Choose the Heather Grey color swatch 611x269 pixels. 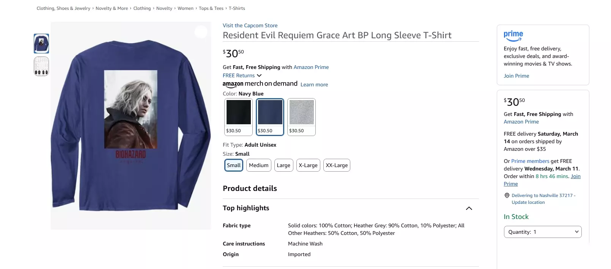pos(301,117)
